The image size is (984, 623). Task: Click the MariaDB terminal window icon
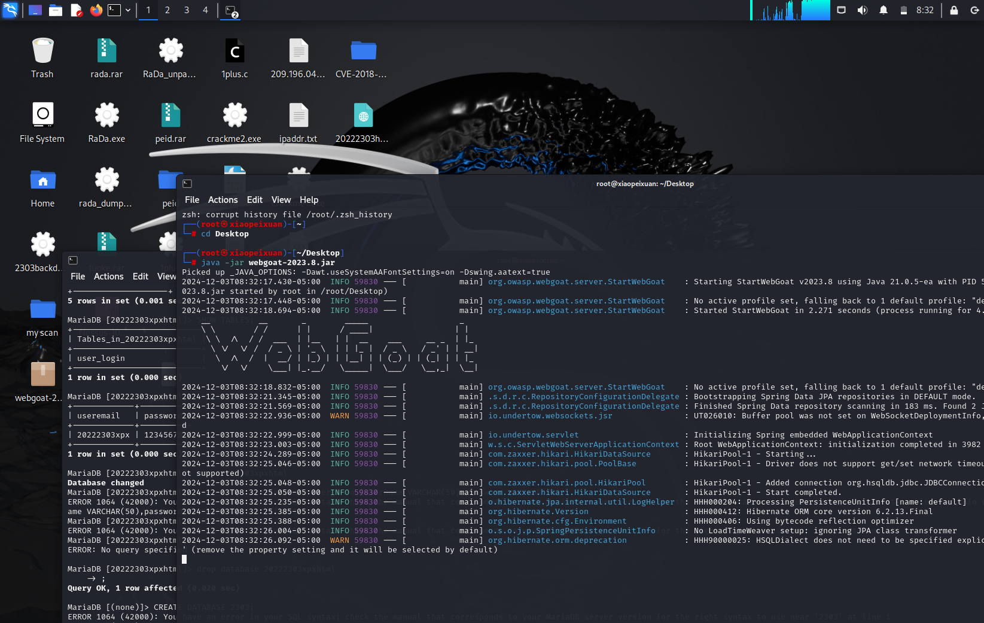[73, 260]
